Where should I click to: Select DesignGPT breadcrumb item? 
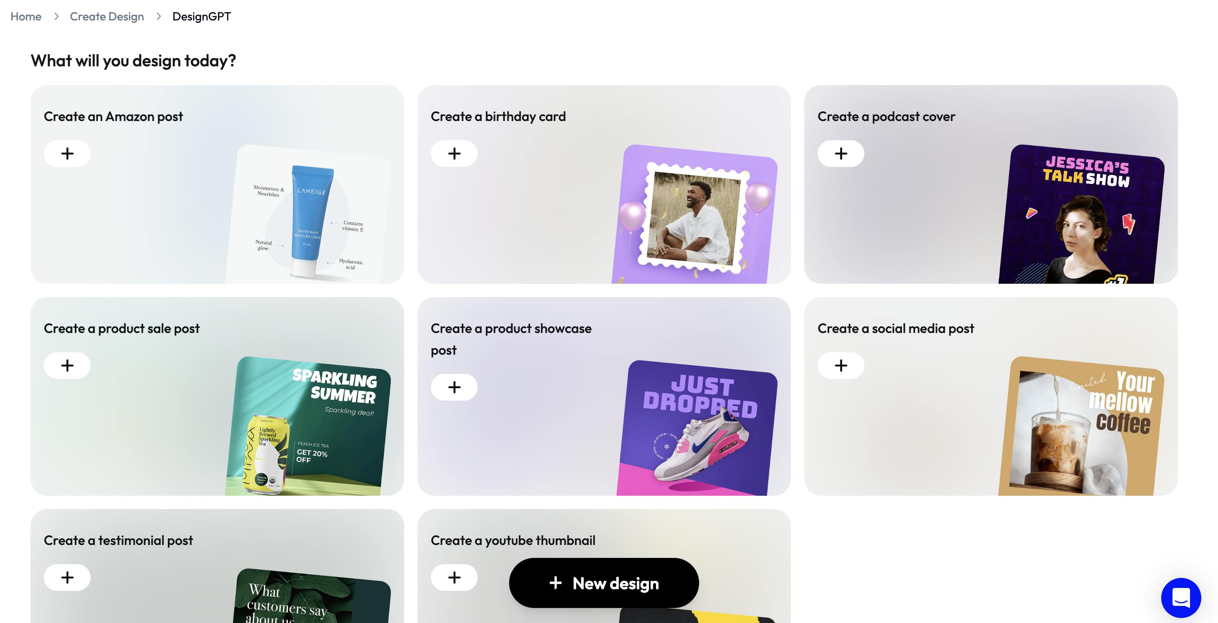201,17
